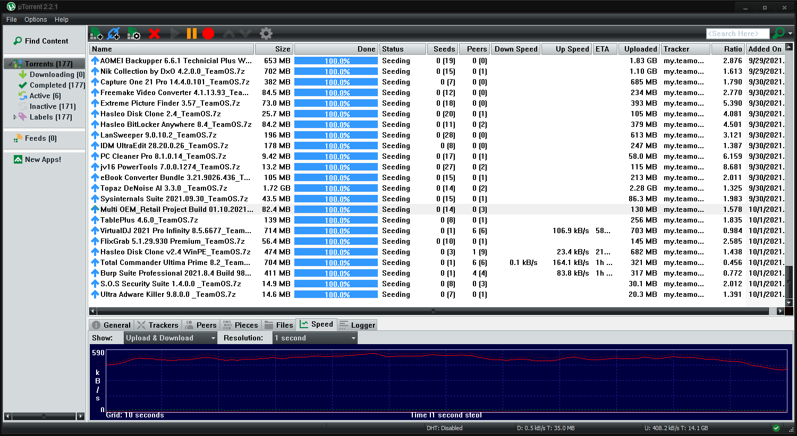Open the File menu
797x436 pixels.
coord(12,20)
